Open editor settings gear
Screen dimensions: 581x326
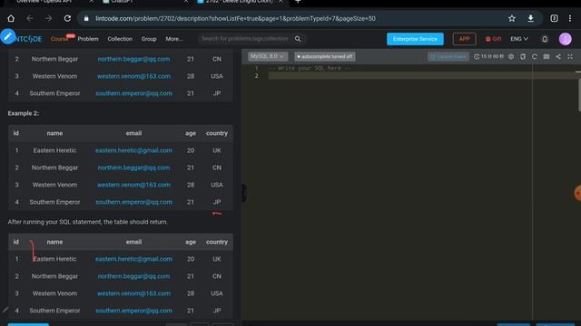point(511,56)
